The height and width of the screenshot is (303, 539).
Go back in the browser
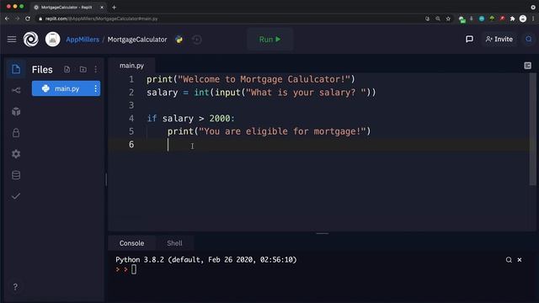click(8, 19)
